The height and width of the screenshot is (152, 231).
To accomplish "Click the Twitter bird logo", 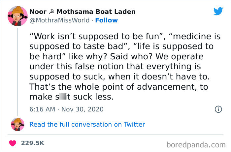I will 218,12.
